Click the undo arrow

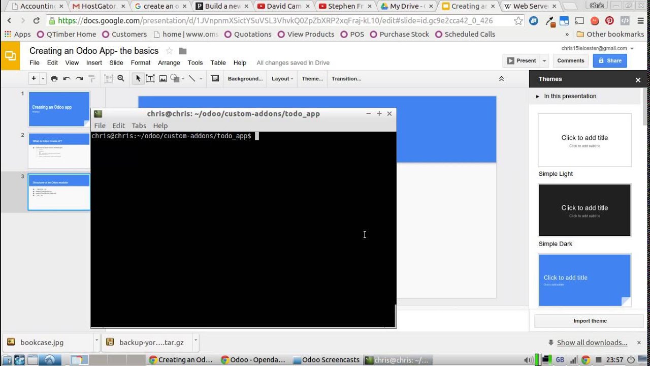pos(67,79)
